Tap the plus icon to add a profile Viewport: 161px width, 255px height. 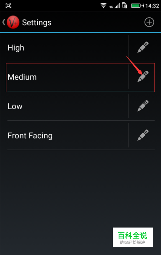coord(149,22)
